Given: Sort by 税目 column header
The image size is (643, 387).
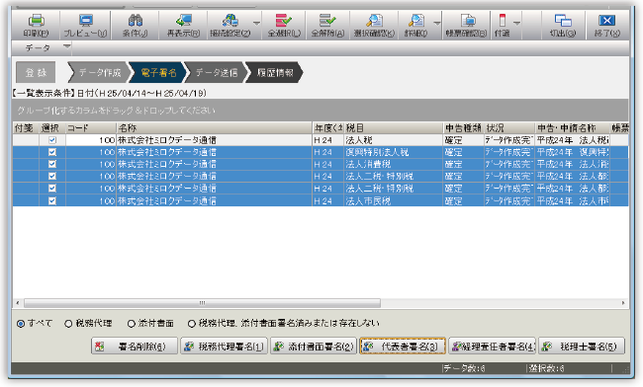Looking at the screenshot, I should point(394,128).
